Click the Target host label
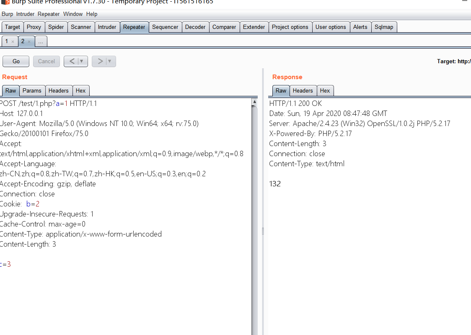471x335 pixels. [x=453, y=61]
